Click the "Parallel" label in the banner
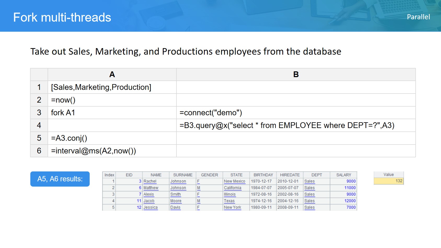 click(x=418, y=17)
